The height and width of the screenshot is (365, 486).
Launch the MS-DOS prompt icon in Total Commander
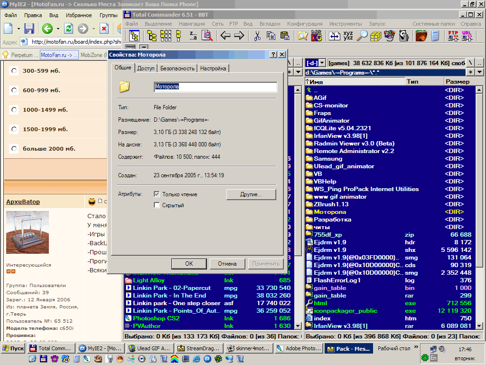(x=317, y=36)
